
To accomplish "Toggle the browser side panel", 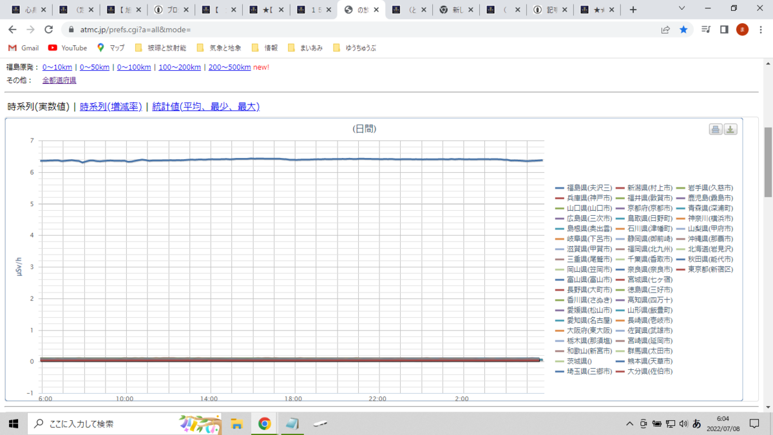I will [x=724, y=30].
